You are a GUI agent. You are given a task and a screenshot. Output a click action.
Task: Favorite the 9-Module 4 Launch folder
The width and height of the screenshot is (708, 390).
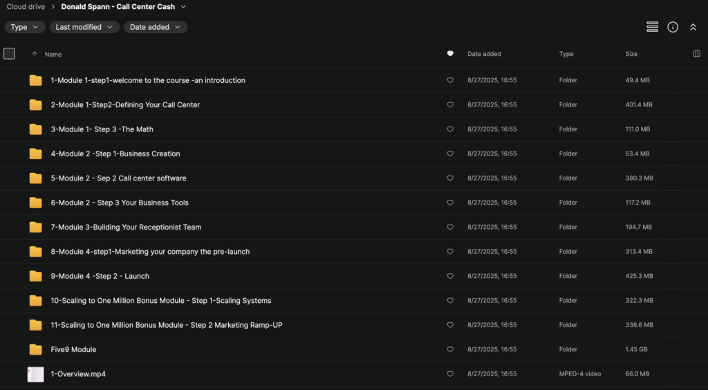(x=450, y=276)
